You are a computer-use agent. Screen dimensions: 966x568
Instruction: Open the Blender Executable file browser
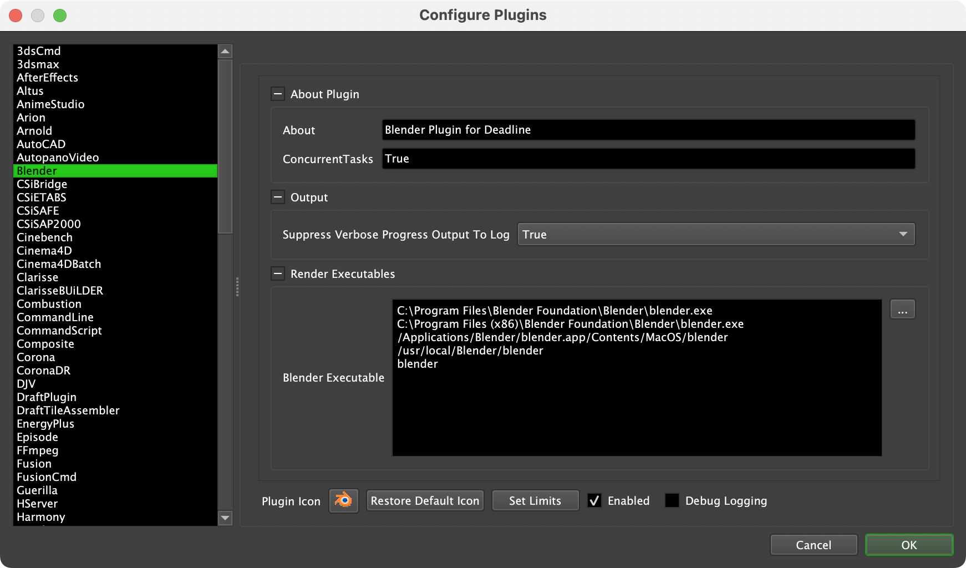tap(902, 309)
